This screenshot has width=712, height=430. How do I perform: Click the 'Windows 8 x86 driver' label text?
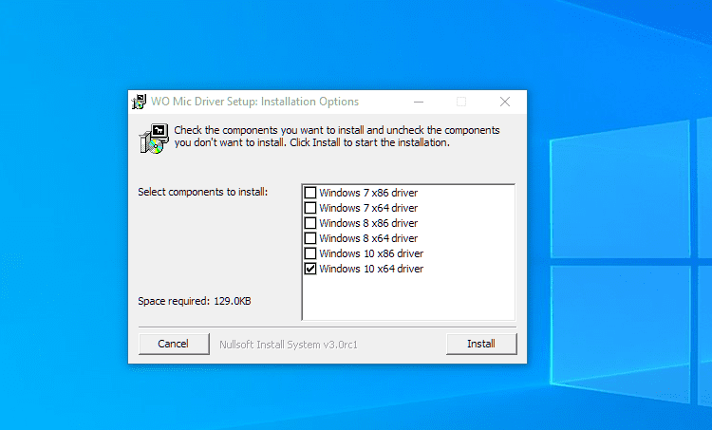[368, 223]
